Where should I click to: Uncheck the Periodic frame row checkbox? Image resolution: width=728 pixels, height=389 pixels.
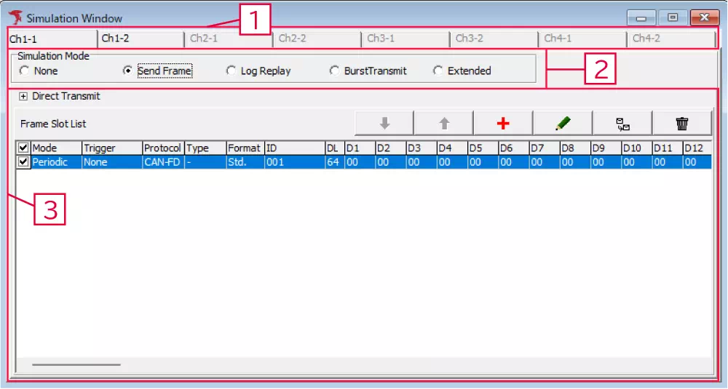(23, 162)
